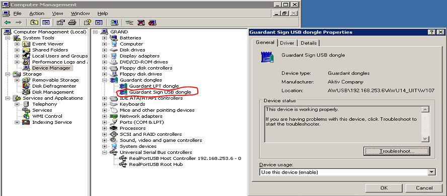
Task: Click the Sound, video and game controllers icon
Action: 113,140
